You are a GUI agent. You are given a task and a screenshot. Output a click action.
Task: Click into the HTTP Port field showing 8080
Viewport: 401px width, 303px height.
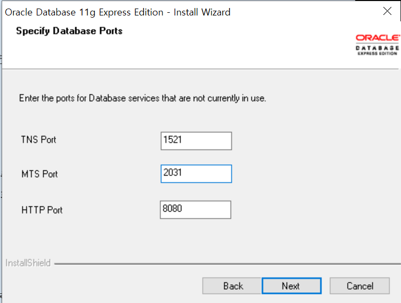click(195, 210)
